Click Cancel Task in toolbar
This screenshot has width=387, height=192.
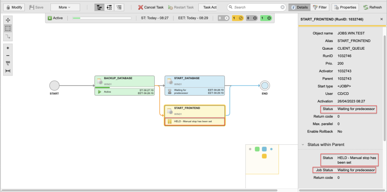pyautogui.click(x=151, y=7)
